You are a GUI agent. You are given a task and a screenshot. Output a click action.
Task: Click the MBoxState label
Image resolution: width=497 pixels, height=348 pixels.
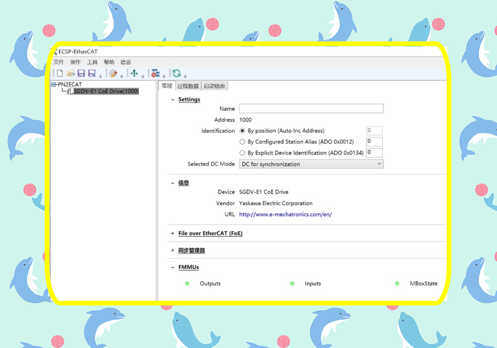point(423,283)
